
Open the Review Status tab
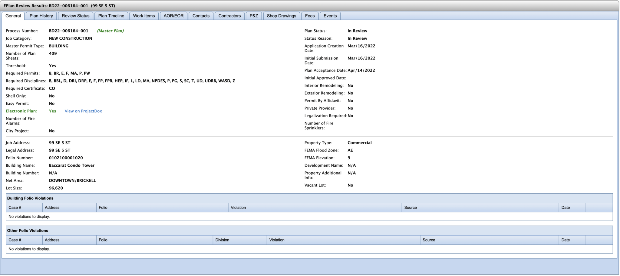coord(75,16)
